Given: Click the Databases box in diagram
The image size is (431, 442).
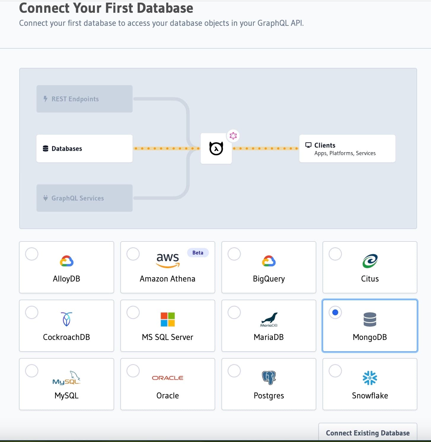Looking at the screenshot, I should click(x=84, y=149).
